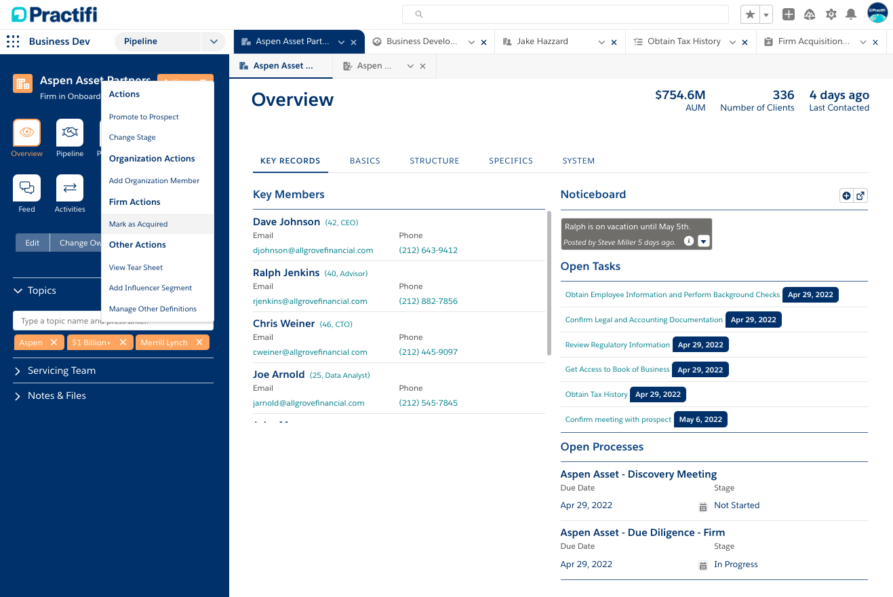Open the Feed chat icon

point(26,188)
